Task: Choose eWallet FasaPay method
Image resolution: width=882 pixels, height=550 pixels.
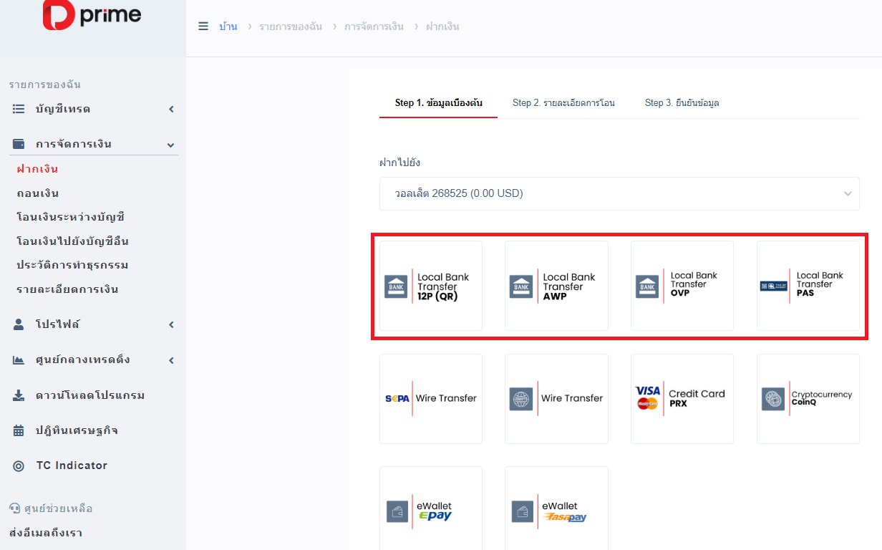Action: point(556,511)
